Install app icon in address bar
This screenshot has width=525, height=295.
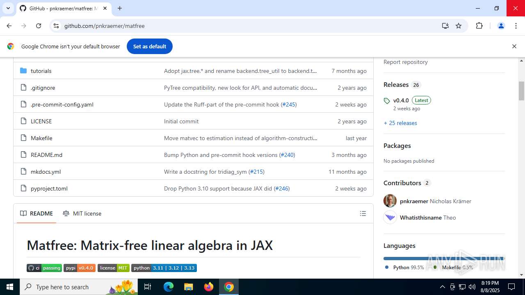click(445, 26)
